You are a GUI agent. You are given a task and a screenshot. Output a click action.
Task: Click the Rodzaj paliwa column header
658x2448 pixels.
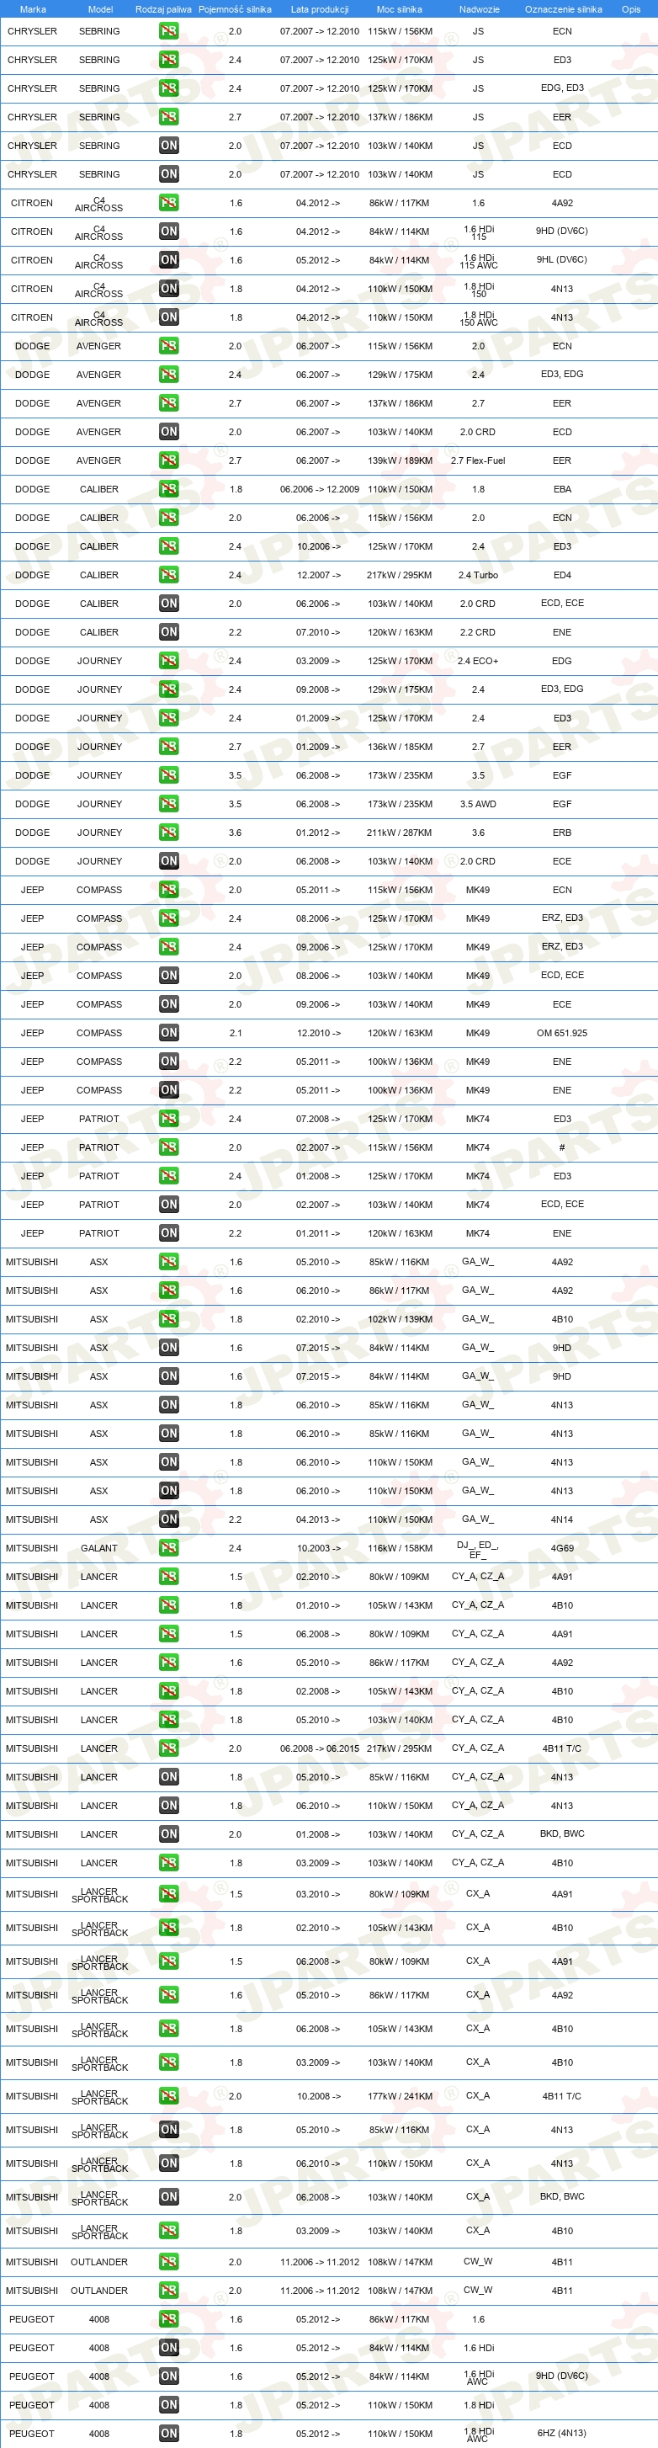163,9
